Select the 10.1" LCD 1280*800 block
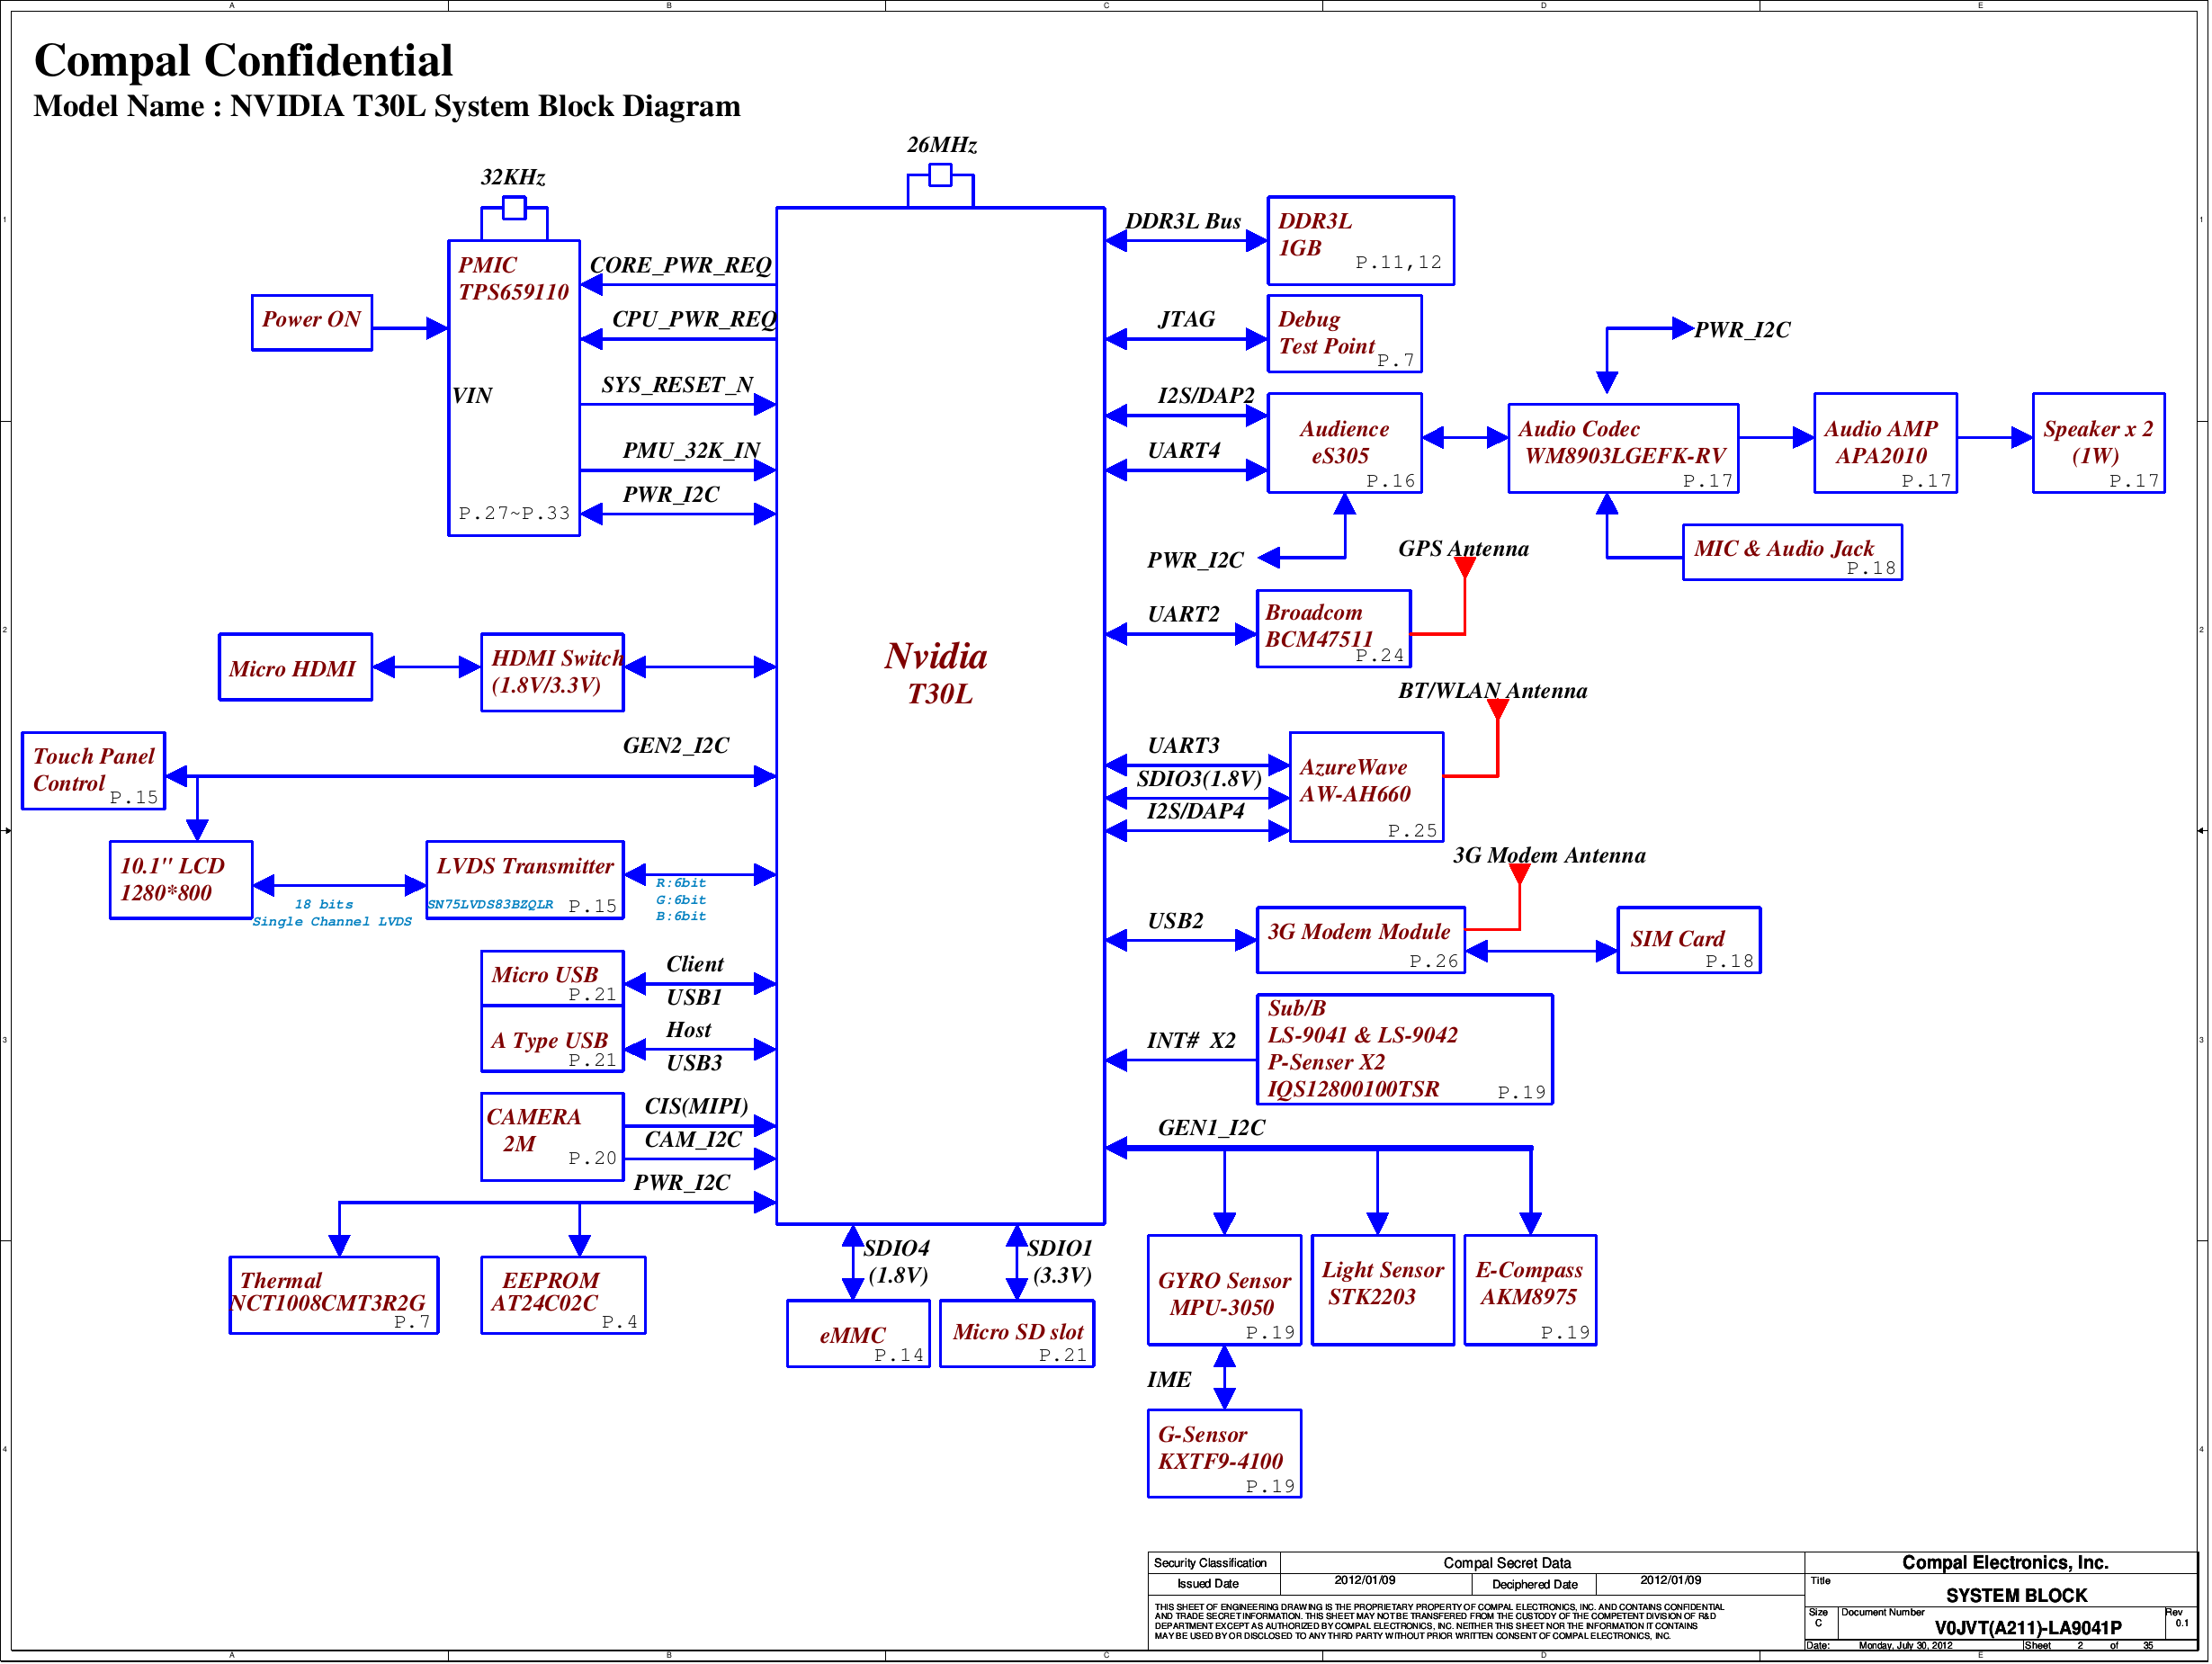Viewport: 2212px width, 1664px height. (181, 880)
